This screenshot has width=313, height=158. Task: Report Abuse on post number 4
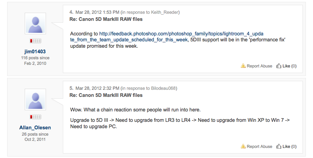click(259, 66)
